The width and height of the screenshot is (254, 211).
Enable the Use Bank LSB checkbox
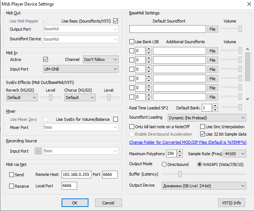click(132, 42)
